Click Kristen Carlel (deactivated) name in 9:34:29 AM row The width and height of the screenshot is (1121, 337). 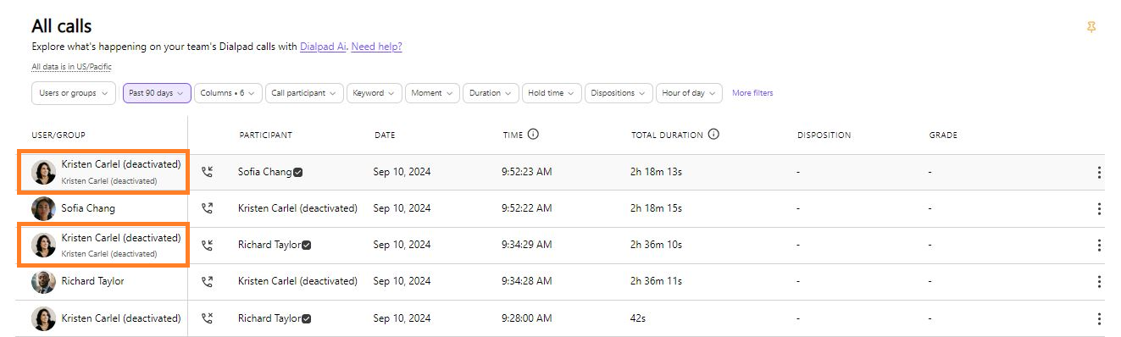coord(121,238)
